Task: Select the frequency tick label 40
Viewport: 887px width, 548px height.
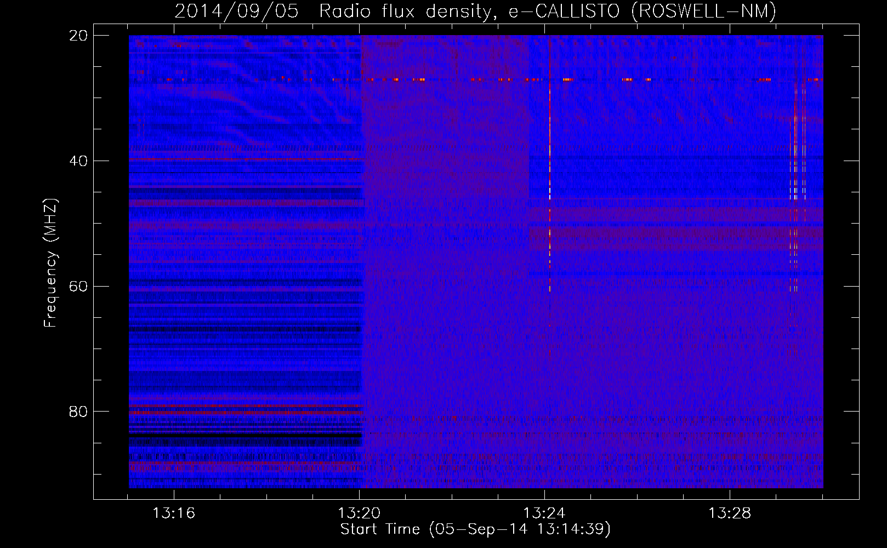Action: pos(78,161)
